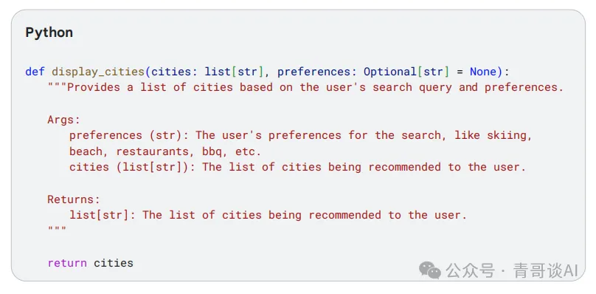Screen dimensions: 596x294
Task: Click the cities variable after return
Action: click(x=114, y=263)
